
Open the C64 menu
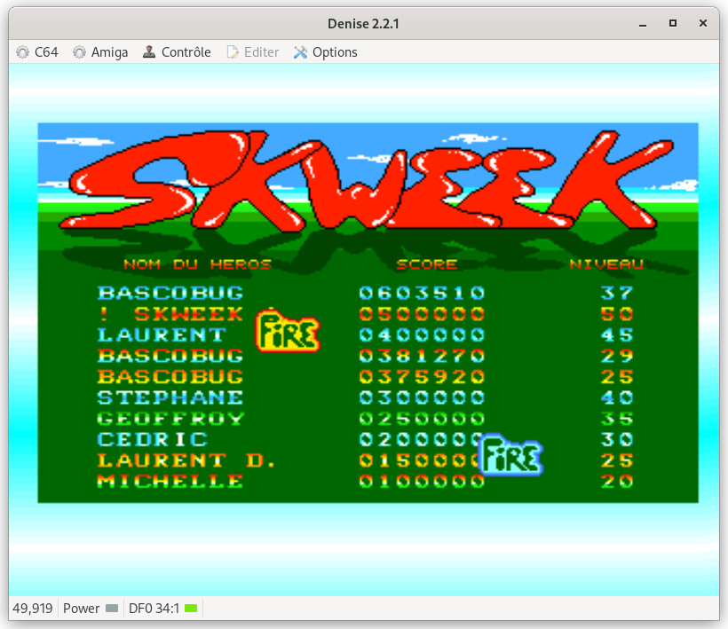[37, 52]
